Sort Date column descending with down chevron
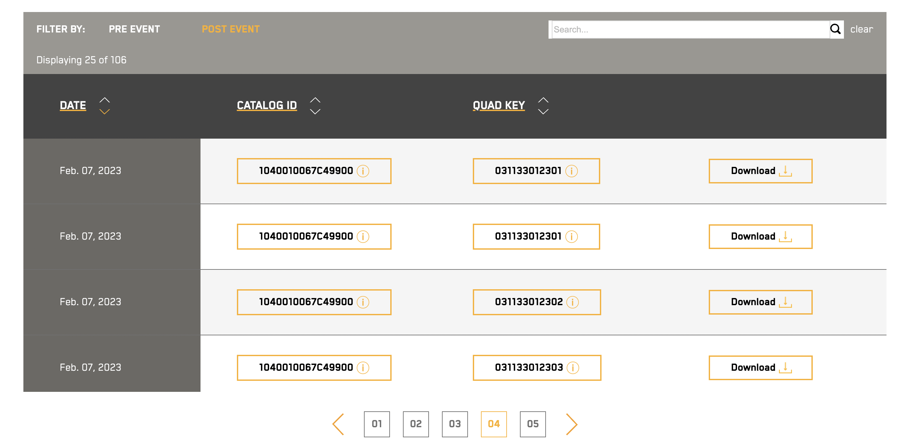Screen dimensions: 906x448 point(104,112)
